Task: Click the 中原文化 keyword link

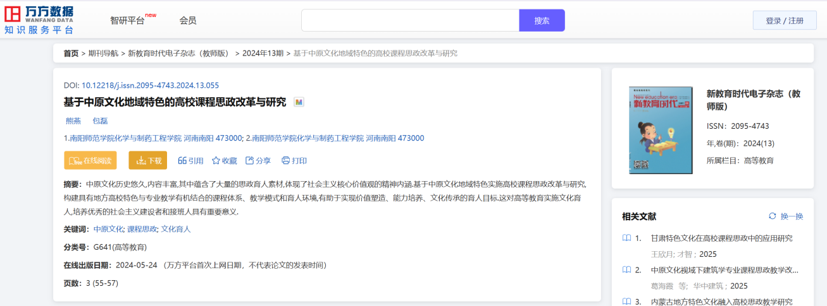Action: click(108, 229)
